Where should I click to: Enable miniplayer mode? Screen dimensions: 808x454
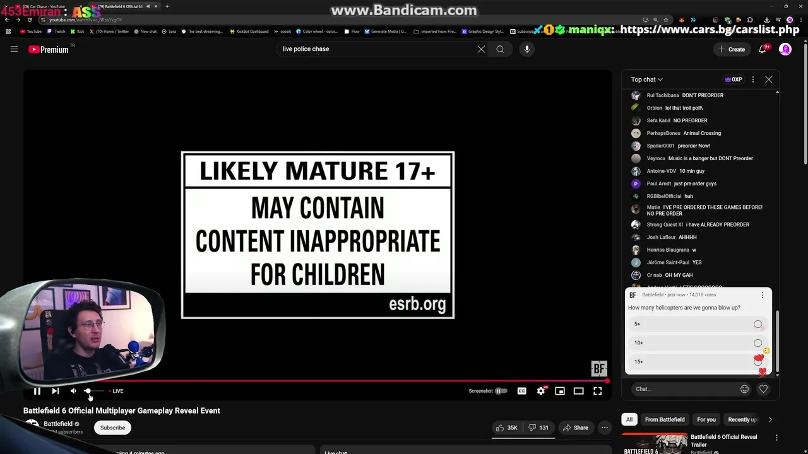click(559, 391)
